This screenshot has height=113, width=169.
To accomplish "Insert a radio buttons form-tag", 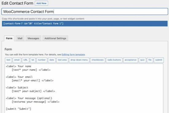I will (114, 60).
